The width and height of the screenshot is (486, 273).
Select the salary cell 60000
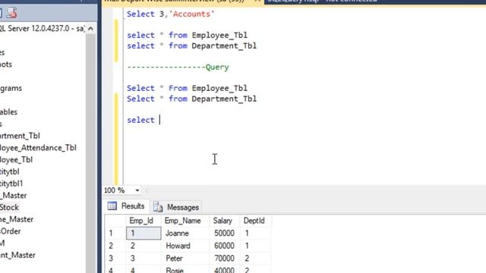pos(224,246)
